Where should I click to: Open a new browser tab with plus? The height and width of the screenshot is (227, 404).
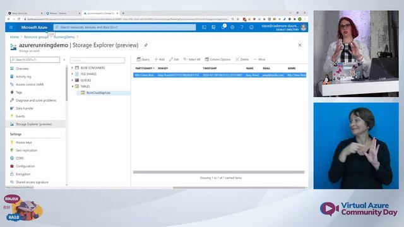123,13
